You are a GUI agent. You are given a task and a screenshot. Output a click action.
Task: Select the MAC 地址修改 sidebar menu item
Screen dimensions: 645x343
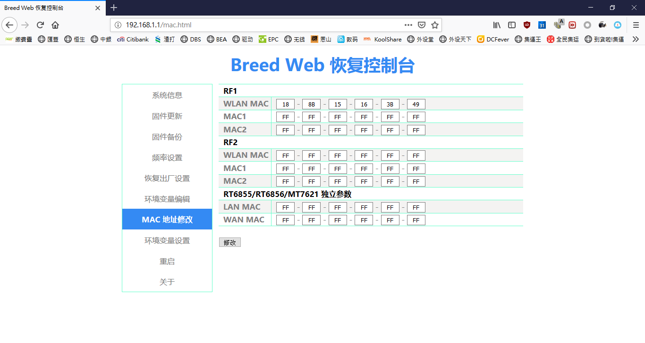click(x=167, y=220)
